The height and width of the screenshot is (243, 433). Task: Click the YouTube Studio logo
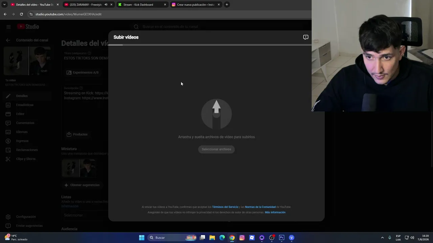coord(28,27)
